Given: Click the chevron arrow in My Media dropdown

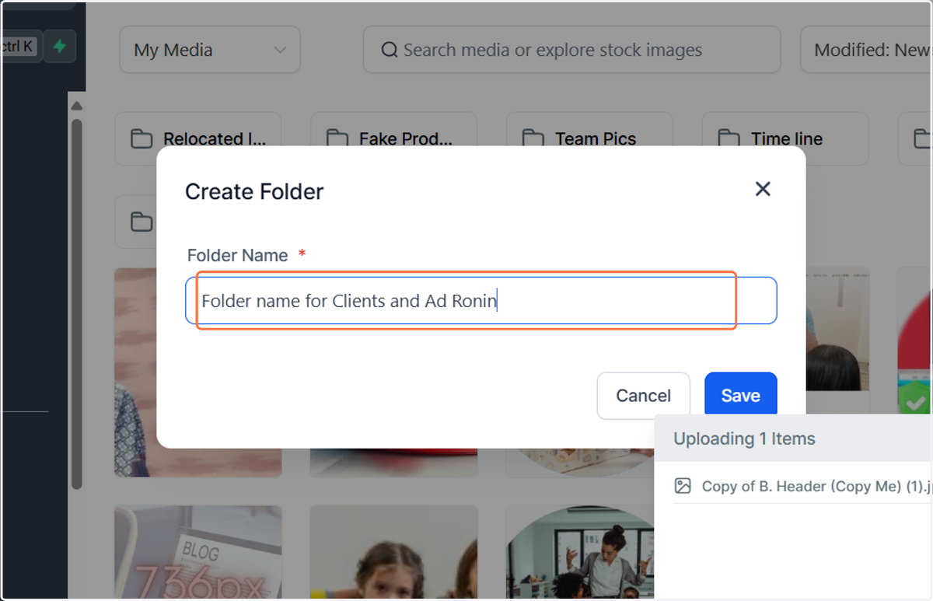Looking at the screenshot, I should 279,51.
